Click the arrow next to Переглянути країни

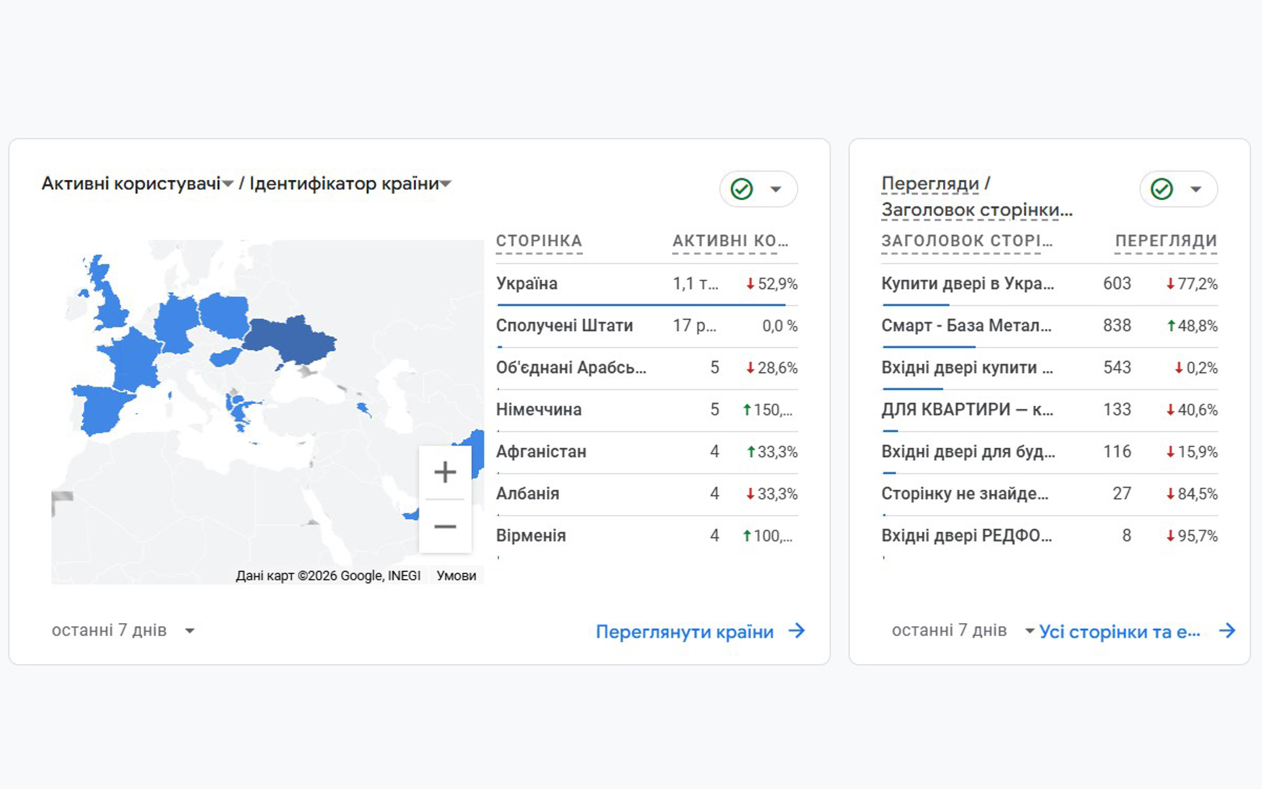click(797, 631)
